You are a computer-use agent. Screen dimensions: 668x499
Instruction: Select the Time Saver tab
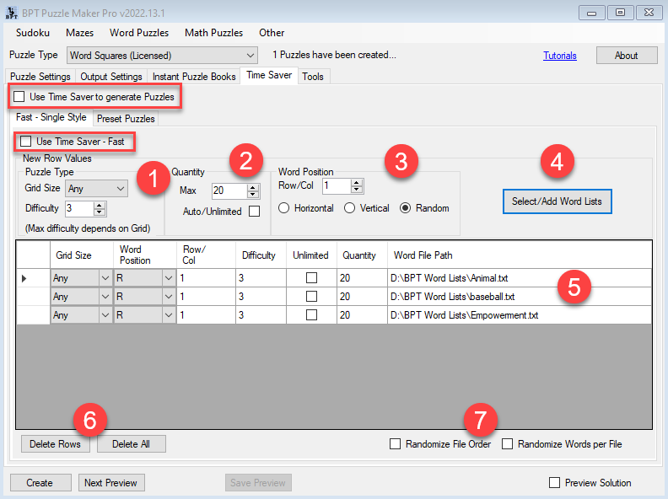[x=269, y=75]
